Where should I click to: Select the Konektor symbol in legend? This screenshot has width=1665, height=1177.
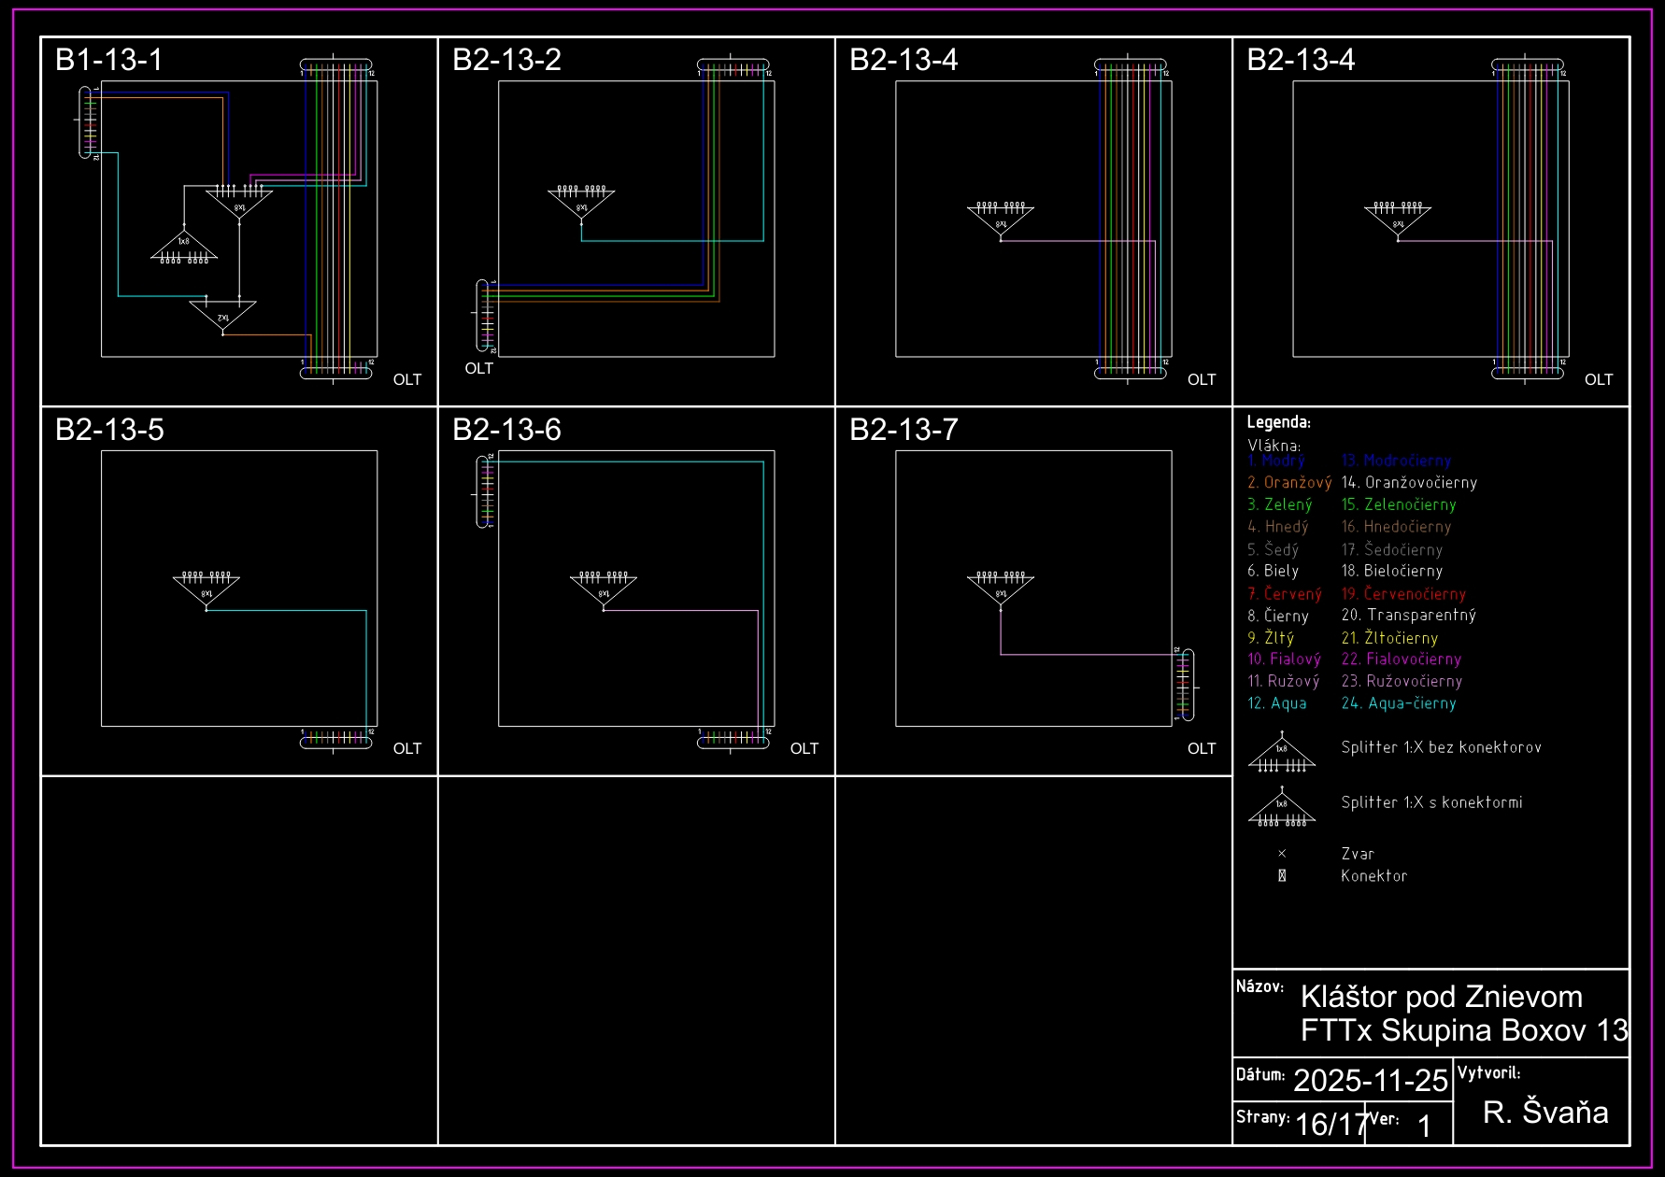1282,876
